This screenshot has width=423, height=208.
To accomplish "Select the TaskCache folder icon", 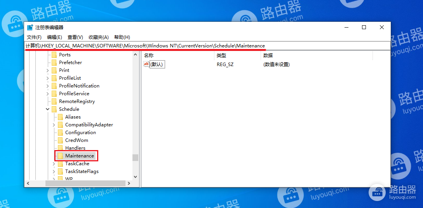I will pos(61,164).
